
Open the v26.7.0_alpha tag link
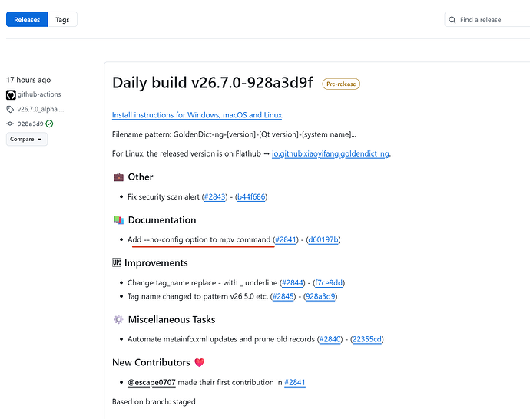coord(41,109)
